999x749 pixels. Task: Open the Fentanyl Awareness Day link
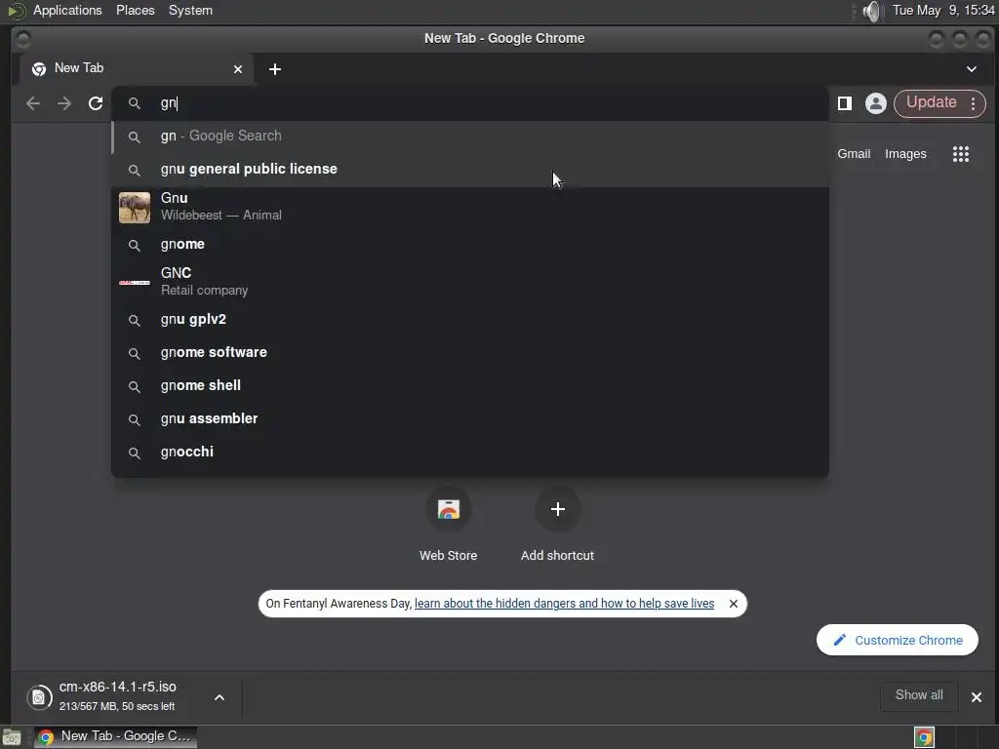click(x=564, y=604)
